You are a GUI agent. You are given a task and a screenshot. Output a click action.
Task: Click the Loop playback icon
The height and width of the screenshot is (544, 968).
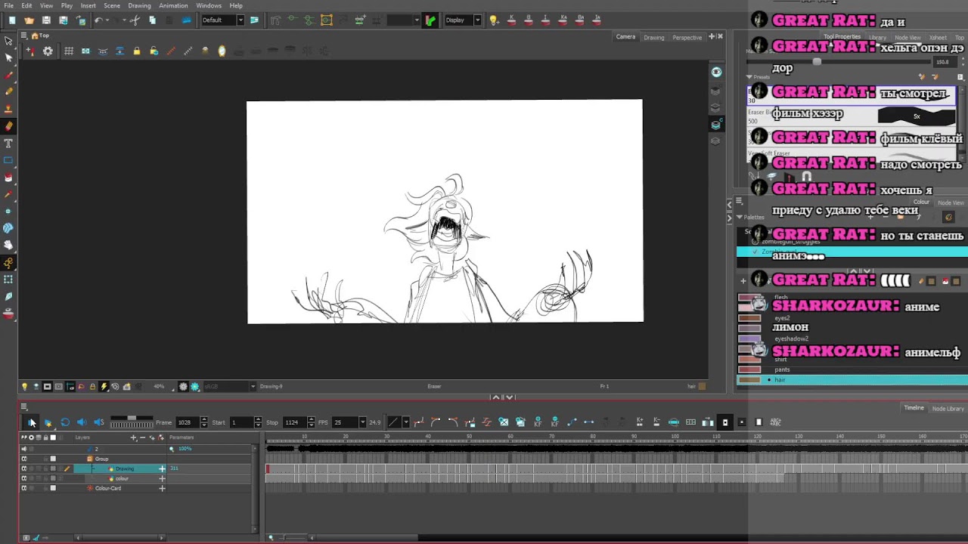[x=65, y=422]
